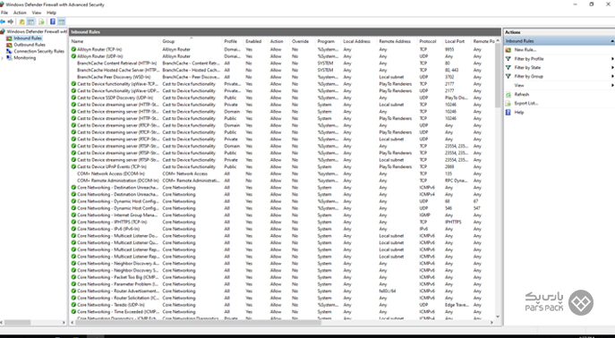615x338 pixels.
Task: Click the Up one level folder icon
Action: pos(22,21)
